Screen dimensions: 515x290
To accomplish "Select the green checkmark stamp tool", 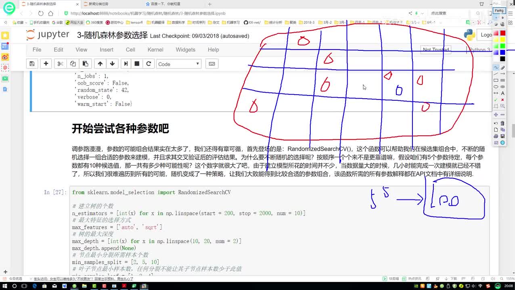I will (x=496, y=99).
